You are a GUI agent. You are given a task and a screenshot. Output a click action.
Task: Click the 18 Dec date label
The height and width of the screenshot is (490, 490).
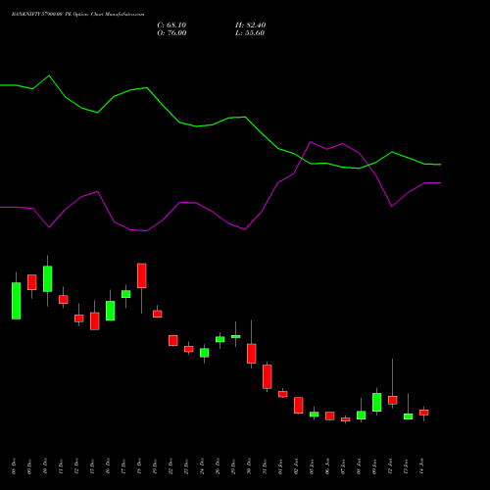click(139, 466)
